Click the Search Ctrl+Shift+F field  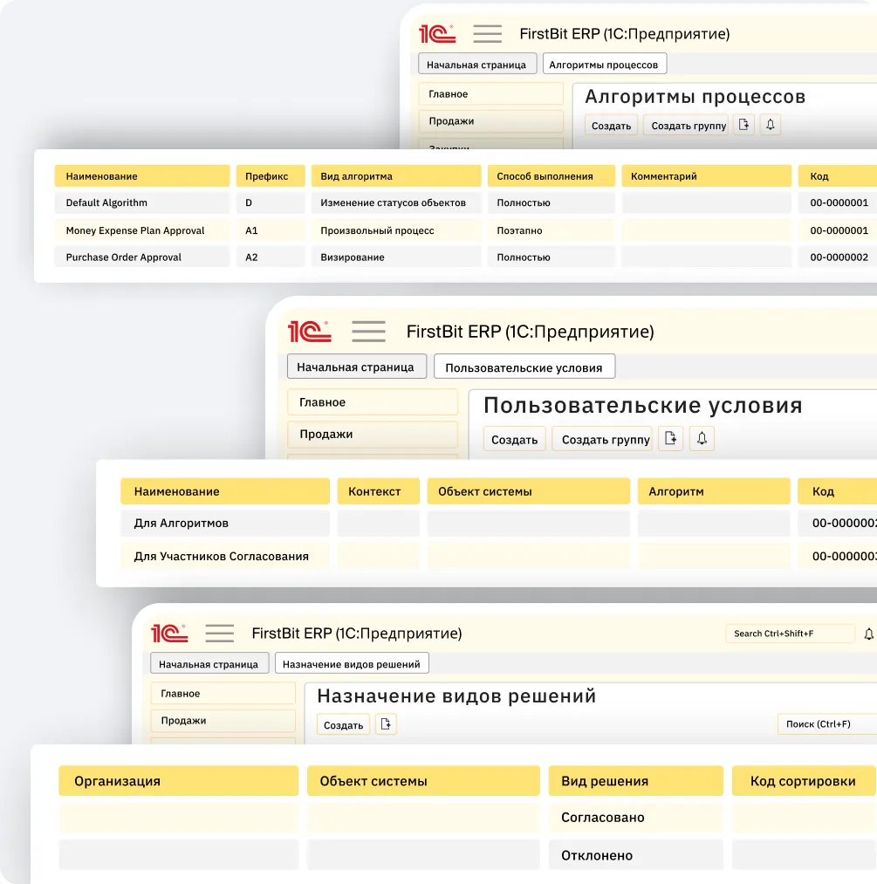point(789,634)
